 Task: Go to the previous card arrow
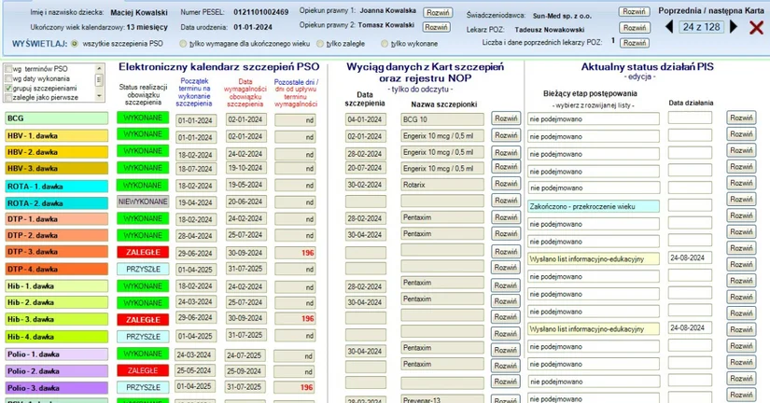[669, 26]
